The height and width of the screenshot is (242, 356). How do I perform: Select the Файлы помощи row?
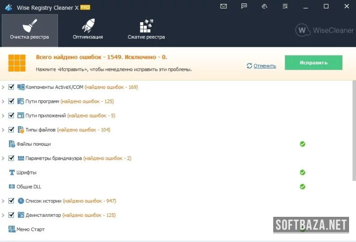click(x=33, y=144)
